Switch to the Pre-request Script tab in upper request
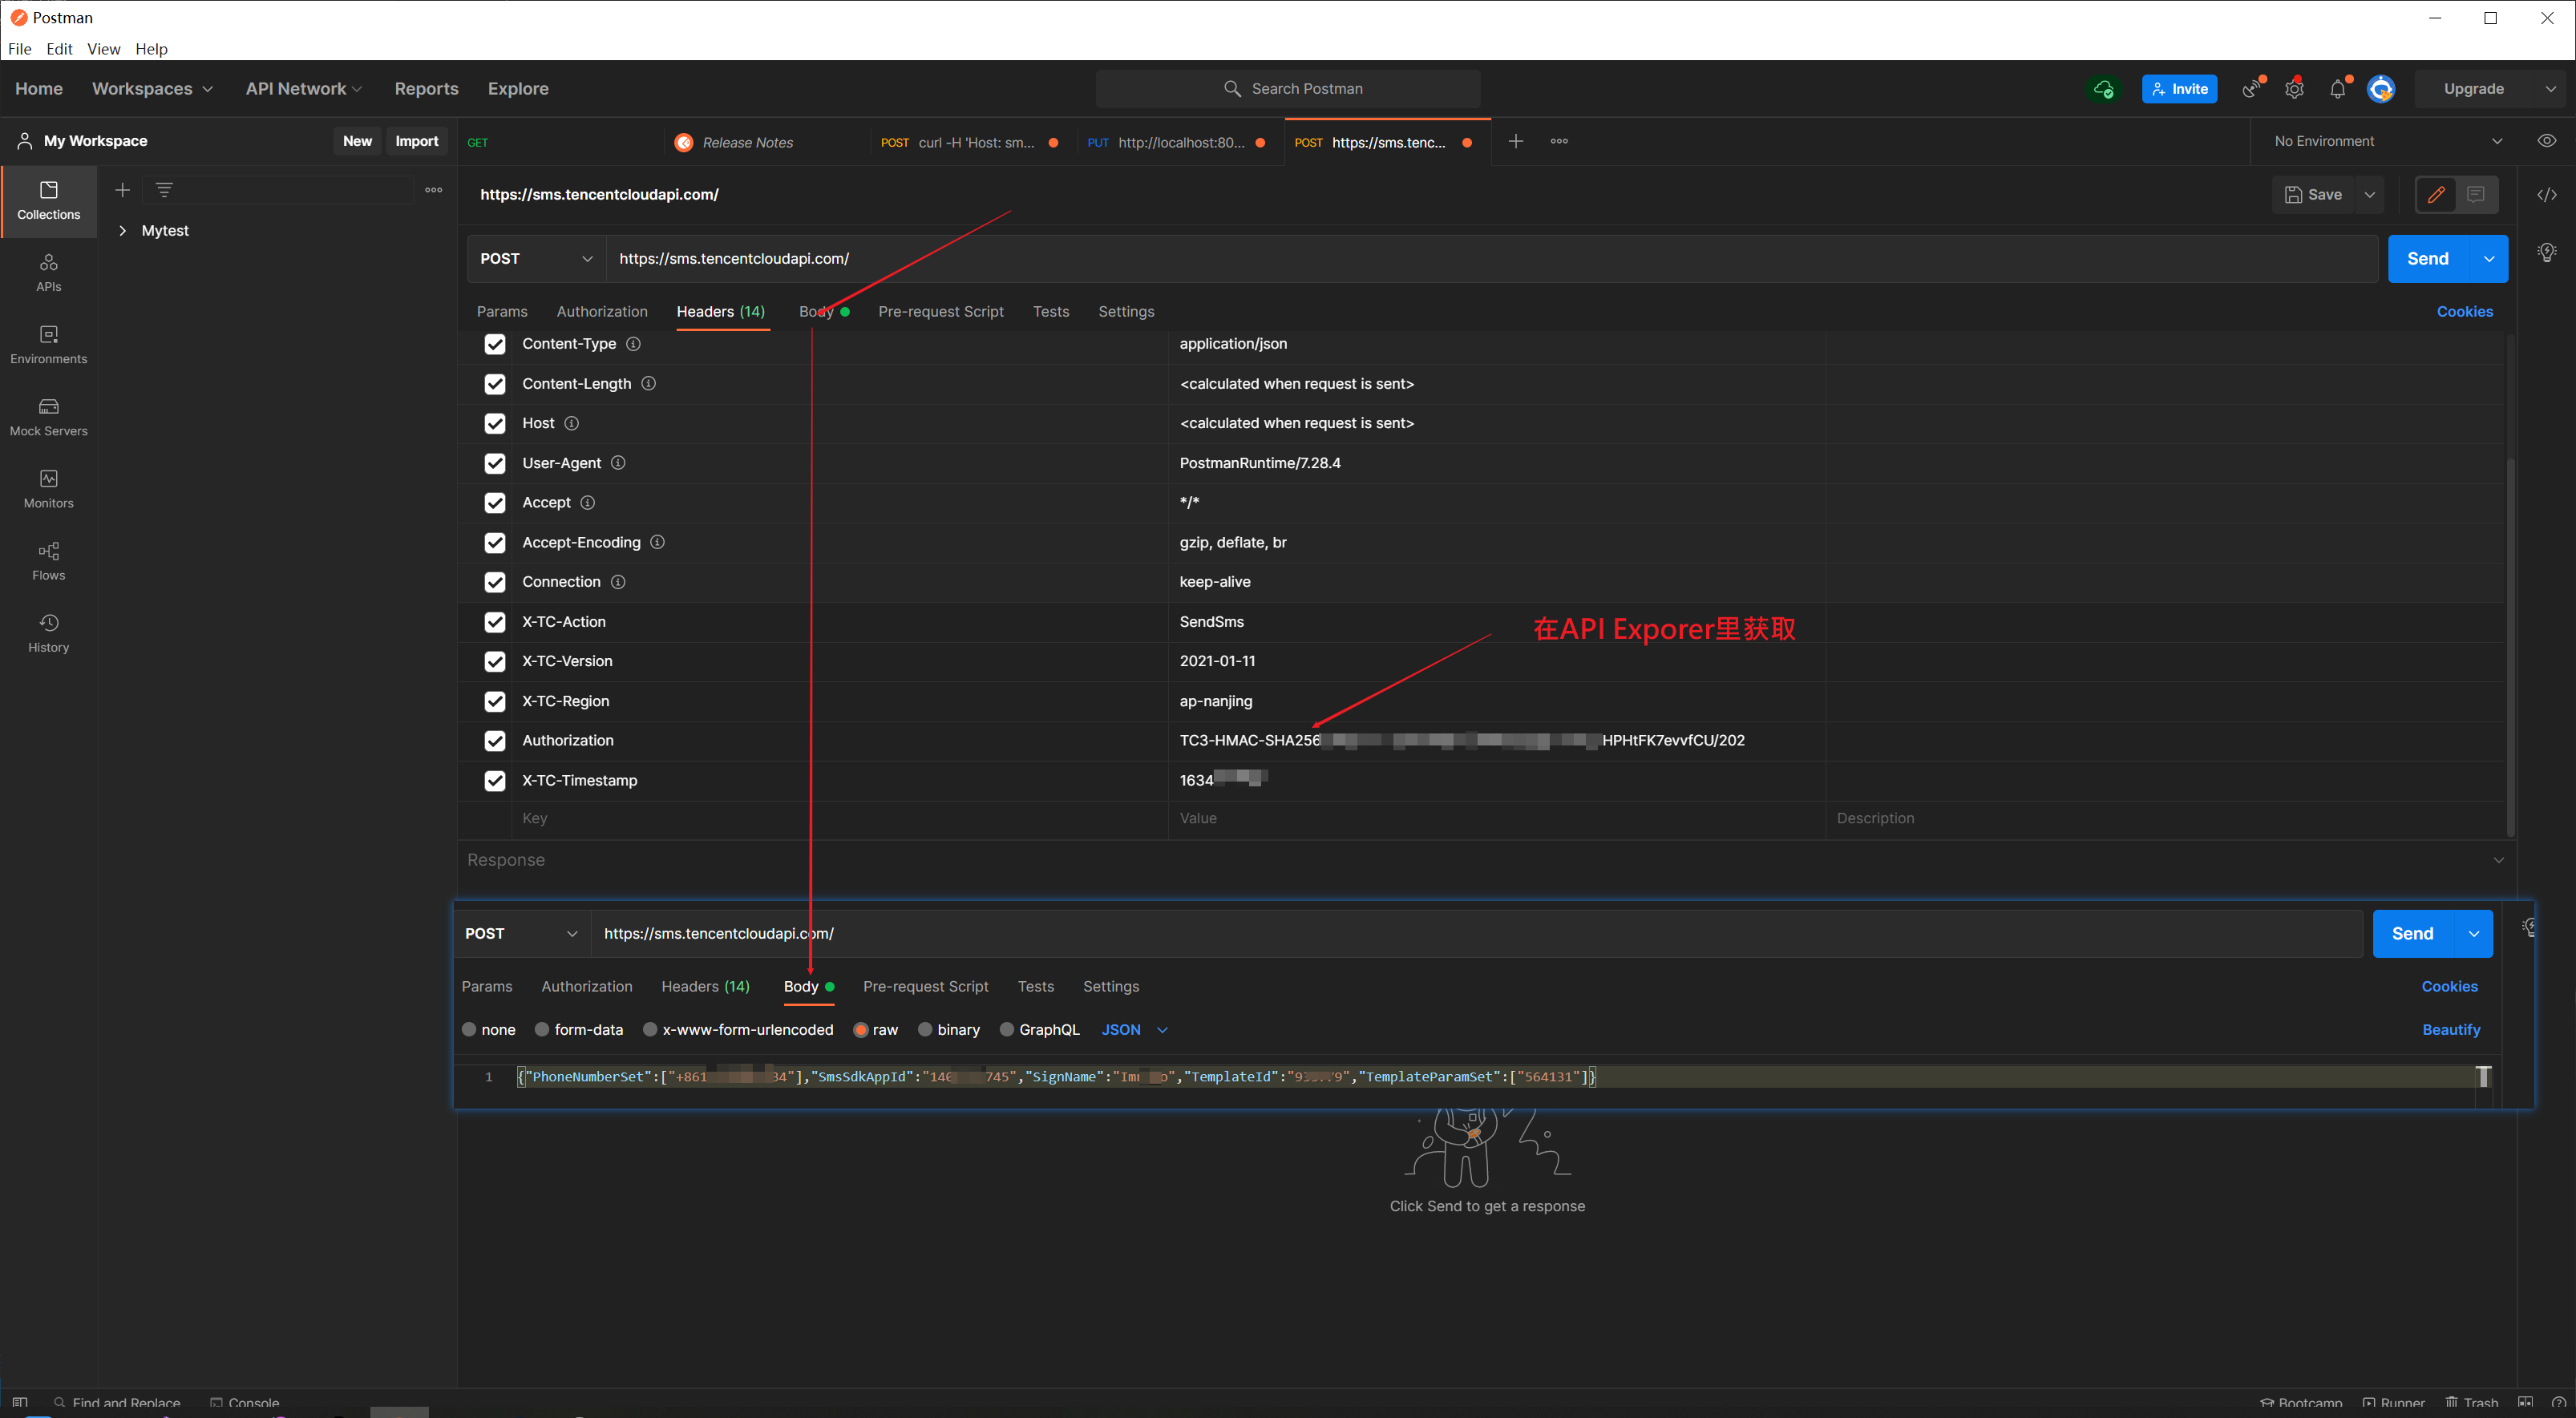The image size is (2576, 1418). click(940, 312)
